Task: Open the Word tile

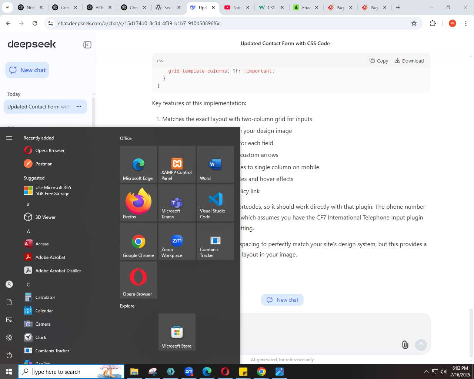Action: click(x=216, y=164)
